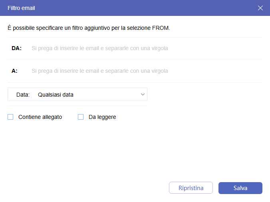Click the DA field placeholder about comma-separated emails

click(100, 48)
